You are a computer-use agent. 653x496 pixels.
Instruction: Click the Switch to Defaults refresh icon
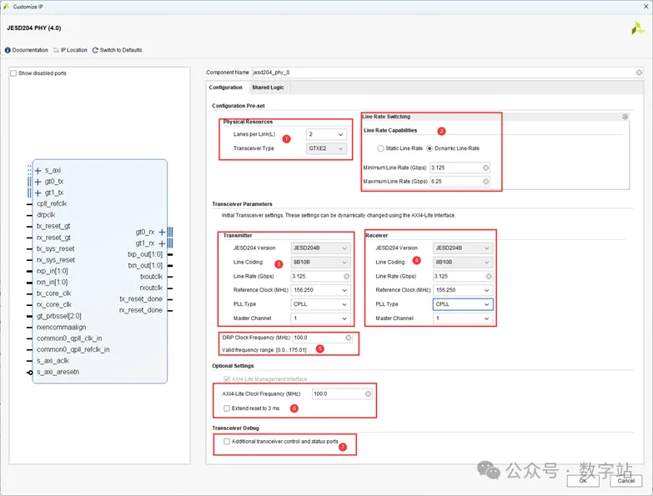(x=95, y=50)
